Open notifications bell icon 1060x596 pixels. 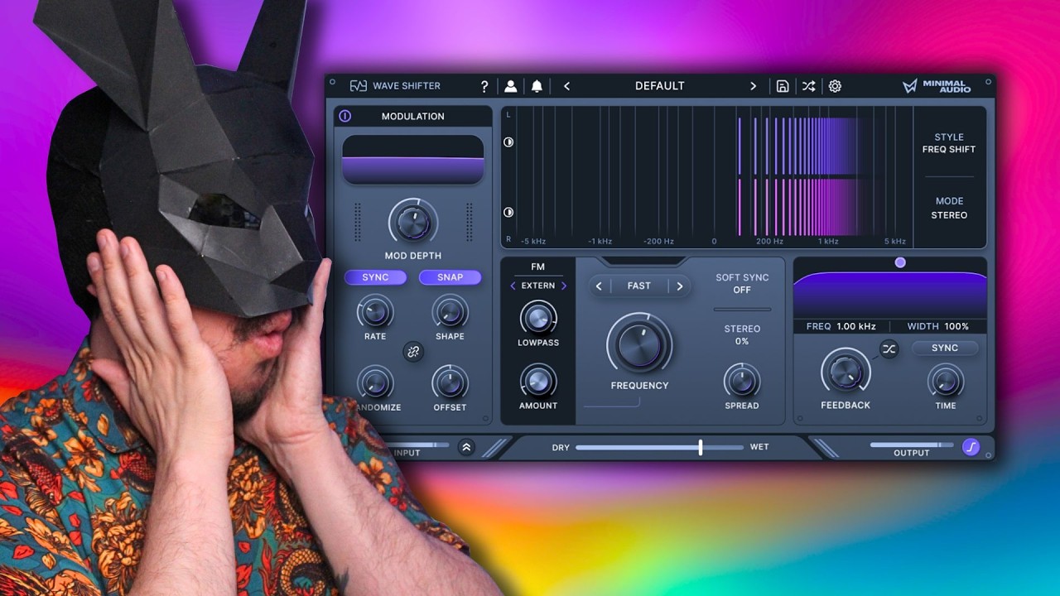tap(537, 86)
